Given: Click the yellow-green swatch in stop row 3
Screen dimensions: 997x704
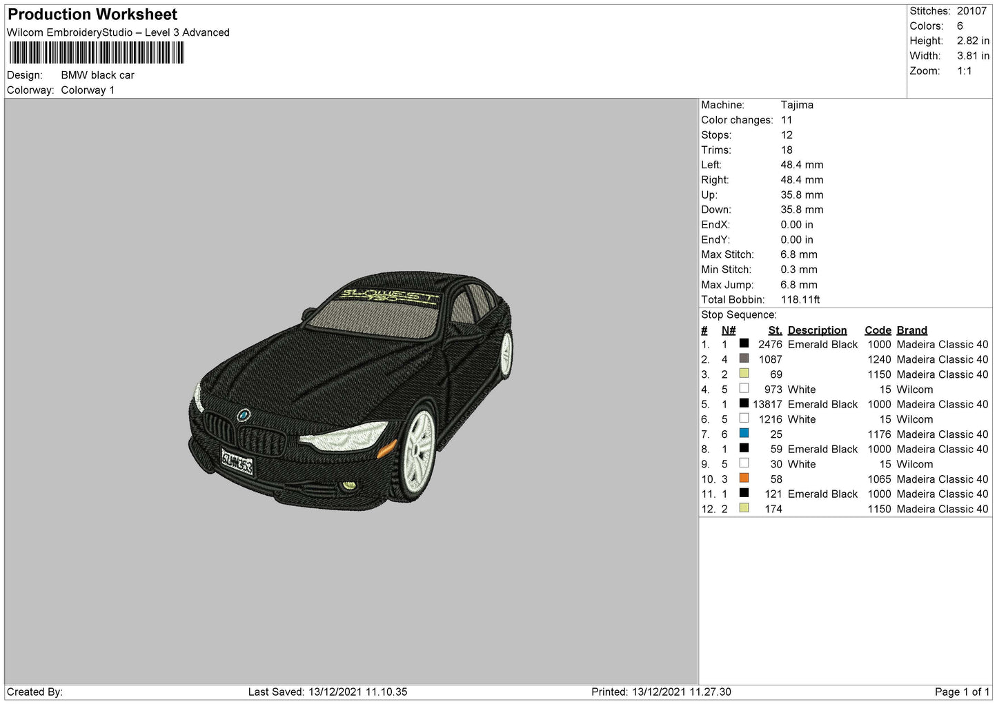Looking at the screenshot, I should coord(744,374).
